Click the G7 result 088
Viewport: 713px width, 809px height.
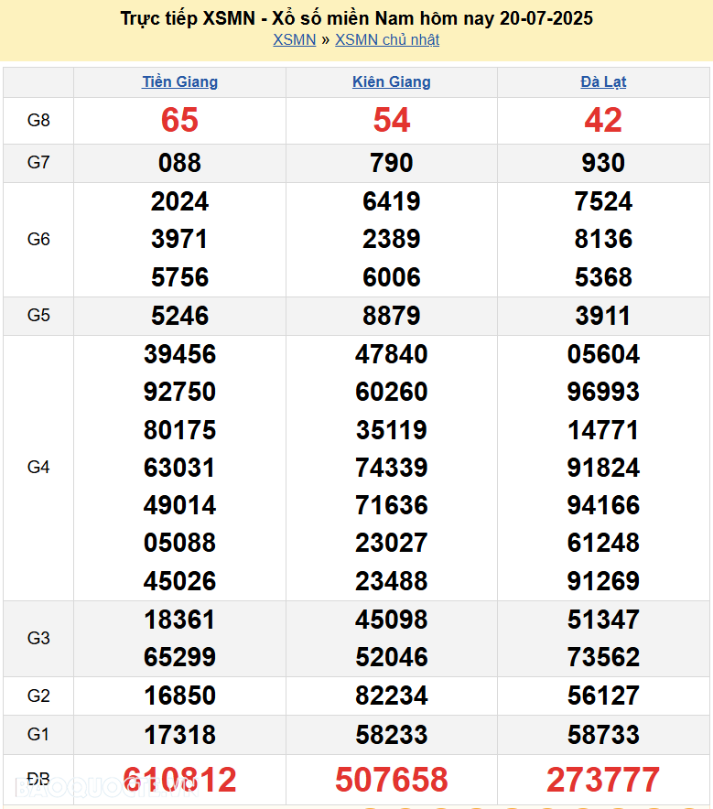pyautogui.click(x=179, y=163)
